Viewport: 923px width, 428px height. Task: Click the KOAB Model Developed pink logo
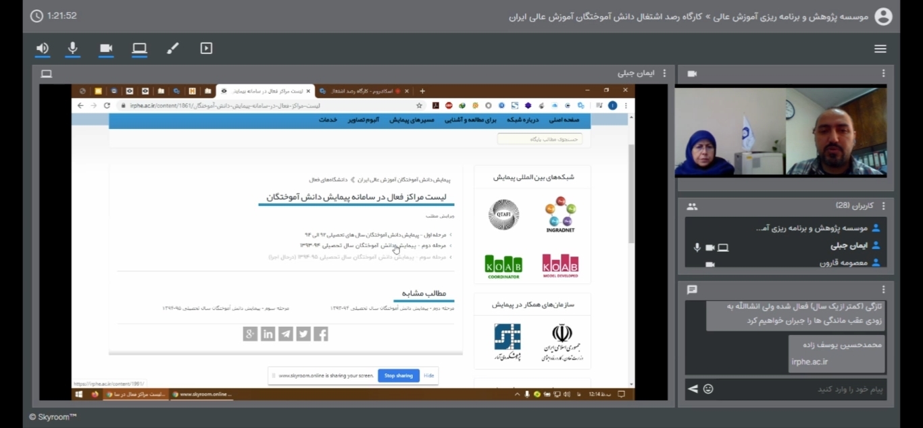coord(560,266)
